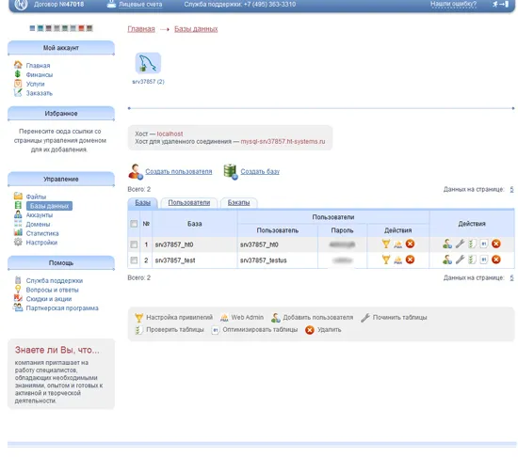Image resolution: width=518 pixels, height=457 pixels.
Task: Open the Бэкапы tab
Action: click(x=238, y=203)
